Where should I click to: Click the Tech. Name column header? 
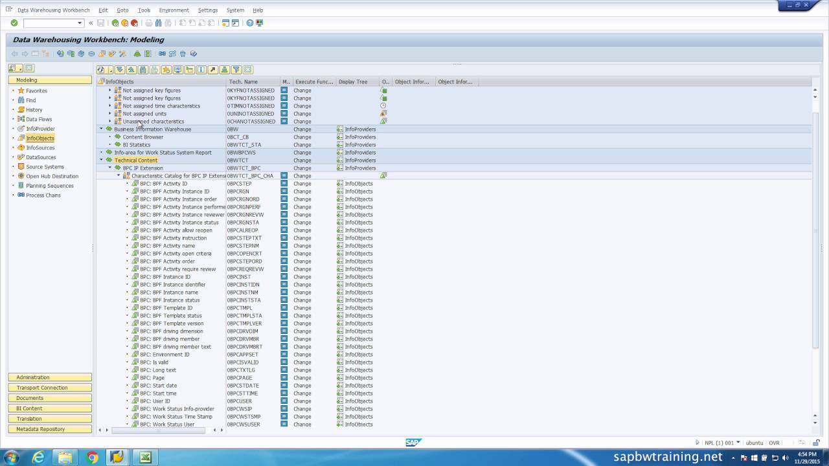pos(253,82)
